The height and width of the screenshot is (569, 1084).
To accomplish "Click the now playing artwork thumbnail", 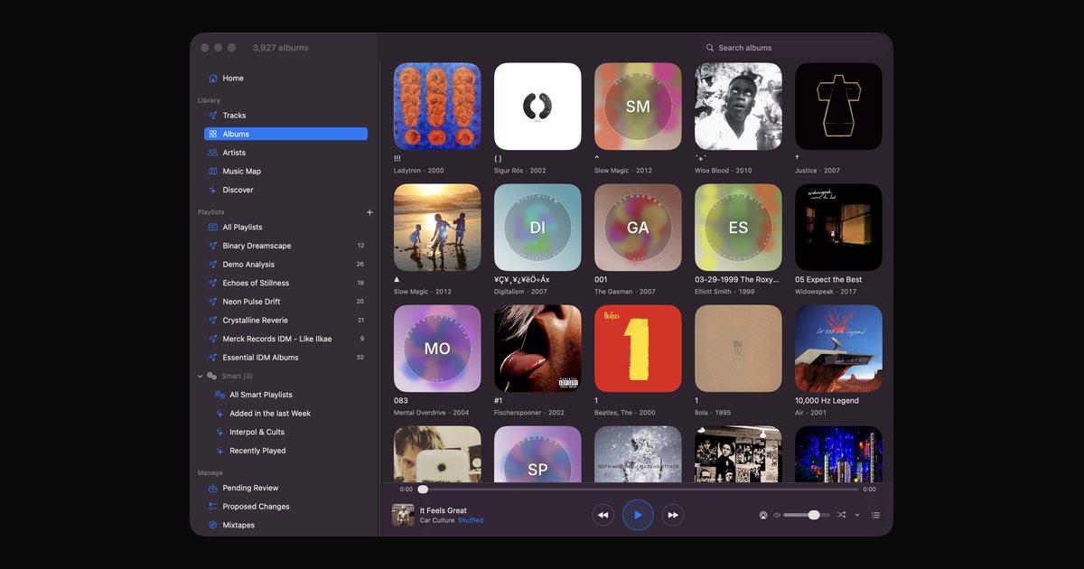I will 403,515.
